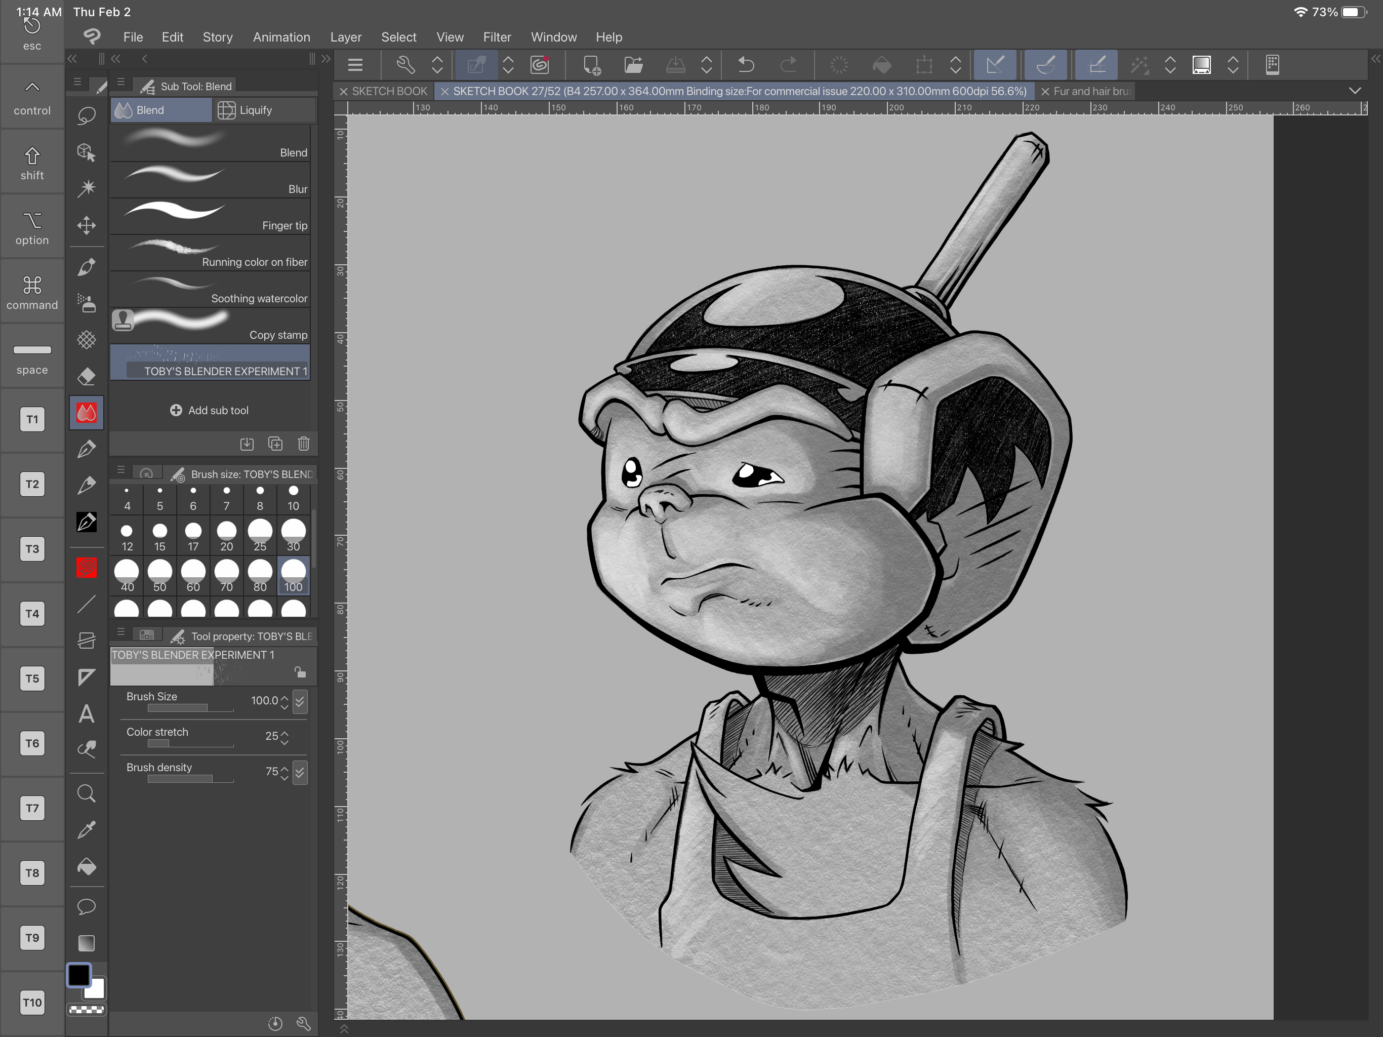Toggle Snap to Grid
The height and width of the screenshot is (1037, 1383).
click(1096, 64)
